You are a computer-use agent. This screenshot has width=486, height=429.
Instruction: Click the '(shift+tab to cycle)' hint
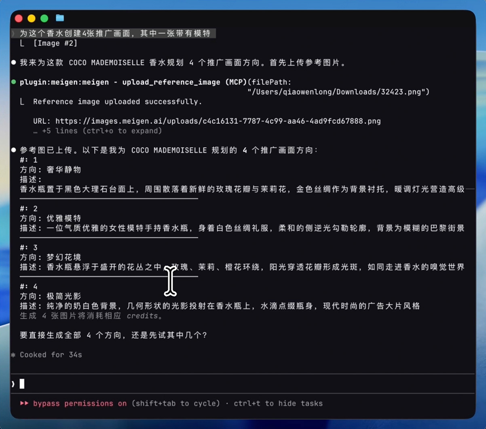176,403
